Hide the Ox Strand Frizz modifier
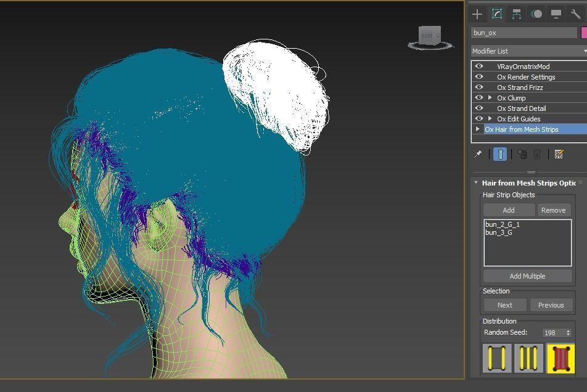Image resolution: width=587 pixels, height=392 pixels. [479, 87]
